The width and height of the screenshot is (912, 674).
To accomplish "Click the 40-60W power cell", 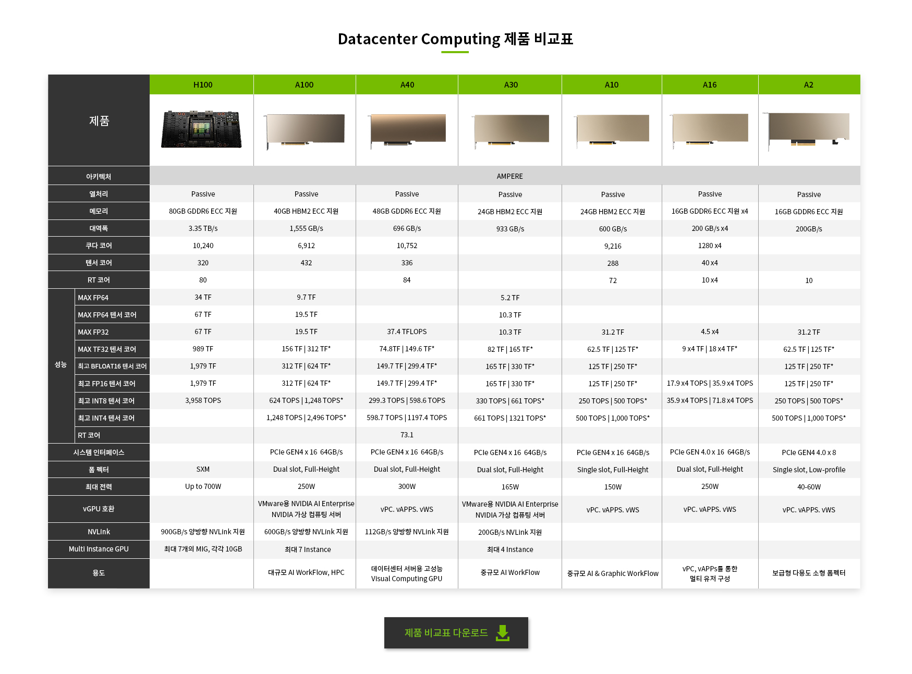I will pos(809,487).
